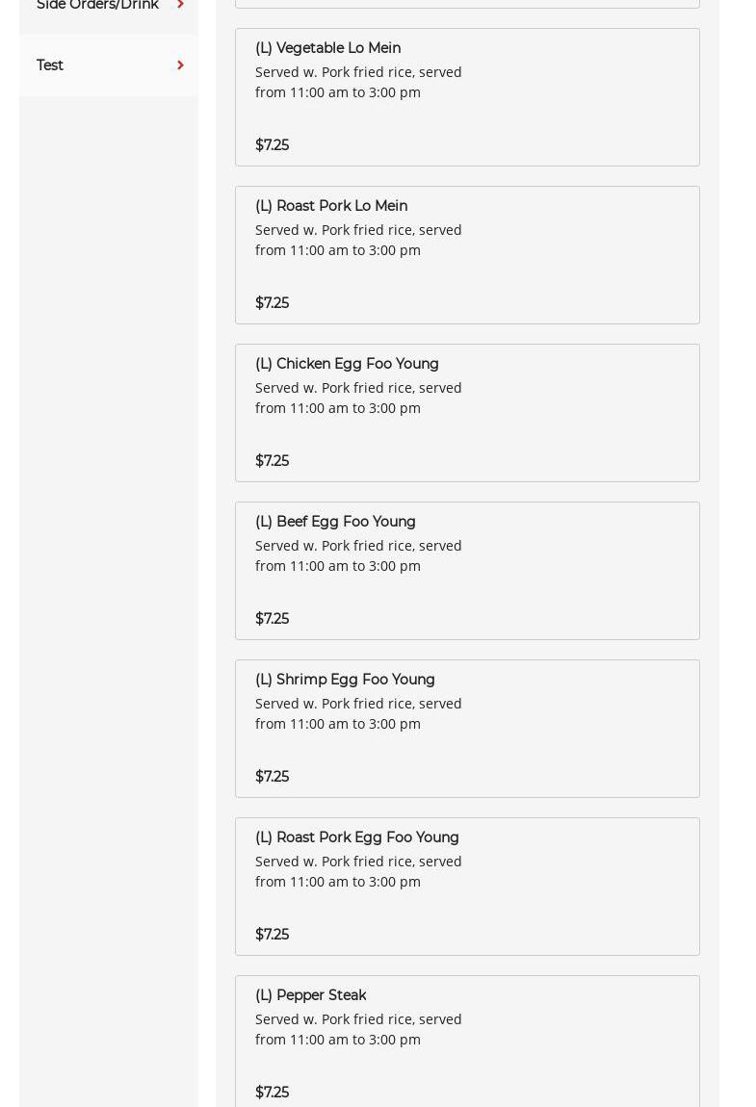
Task: Click the $7.25 price under Roast Pork Lo Mein
Action: [x=272, y=303]
